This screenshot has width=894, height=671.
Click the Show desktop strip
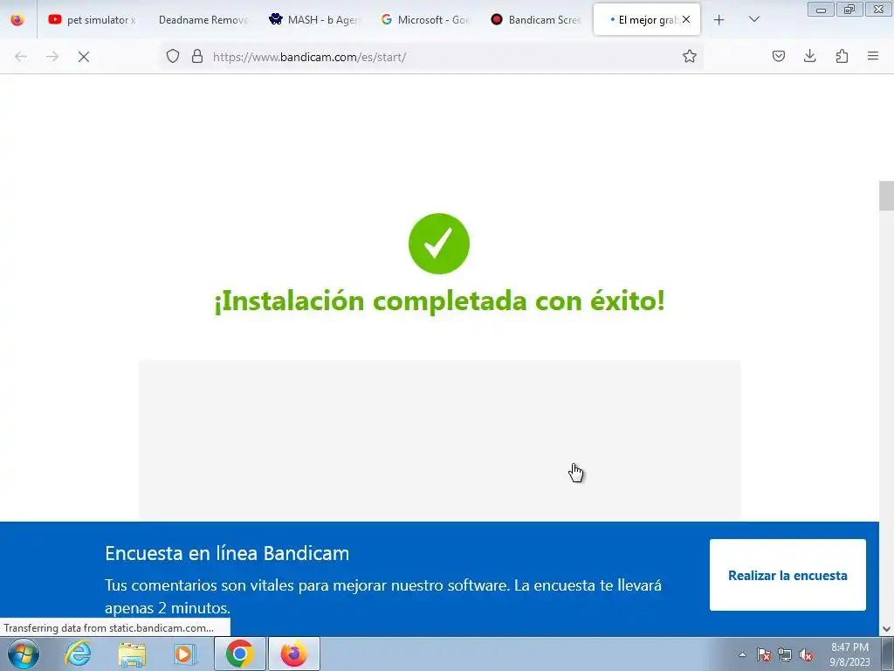888,654
